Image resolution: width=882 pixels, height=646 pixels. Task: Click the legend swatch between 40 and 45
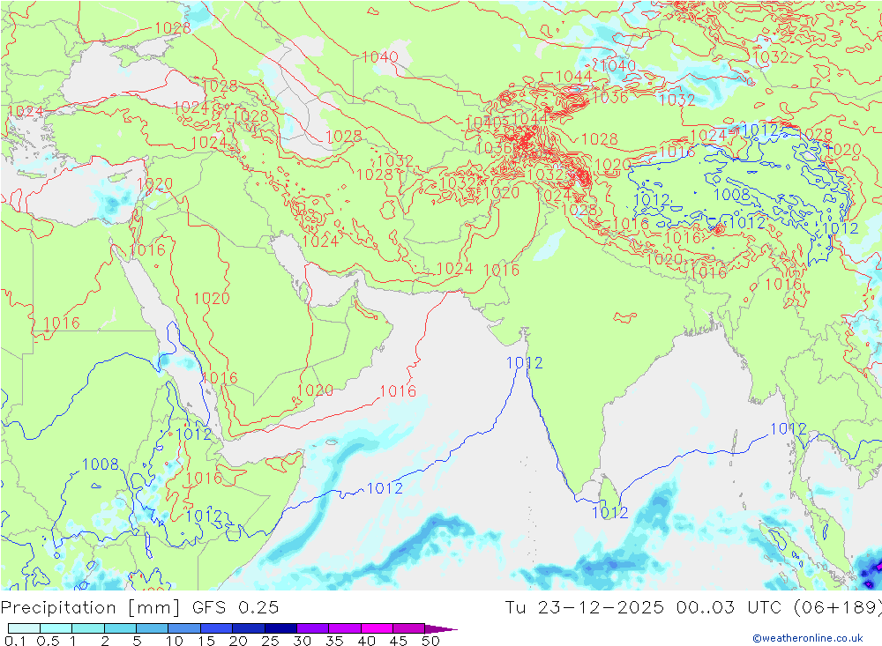[377, 628]
